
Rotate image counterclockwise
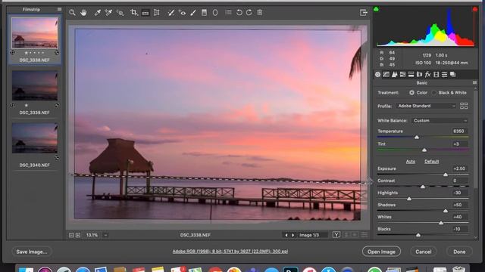coord(239,13)
